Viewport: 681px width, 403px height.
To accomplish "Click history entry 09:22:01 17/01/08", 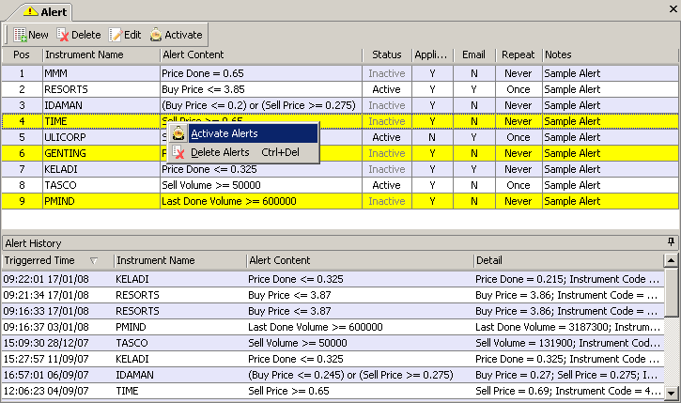I will (333, 279).
